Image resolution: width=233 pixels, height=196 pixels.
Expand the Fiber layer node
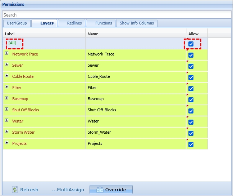[x=6, y=87]
